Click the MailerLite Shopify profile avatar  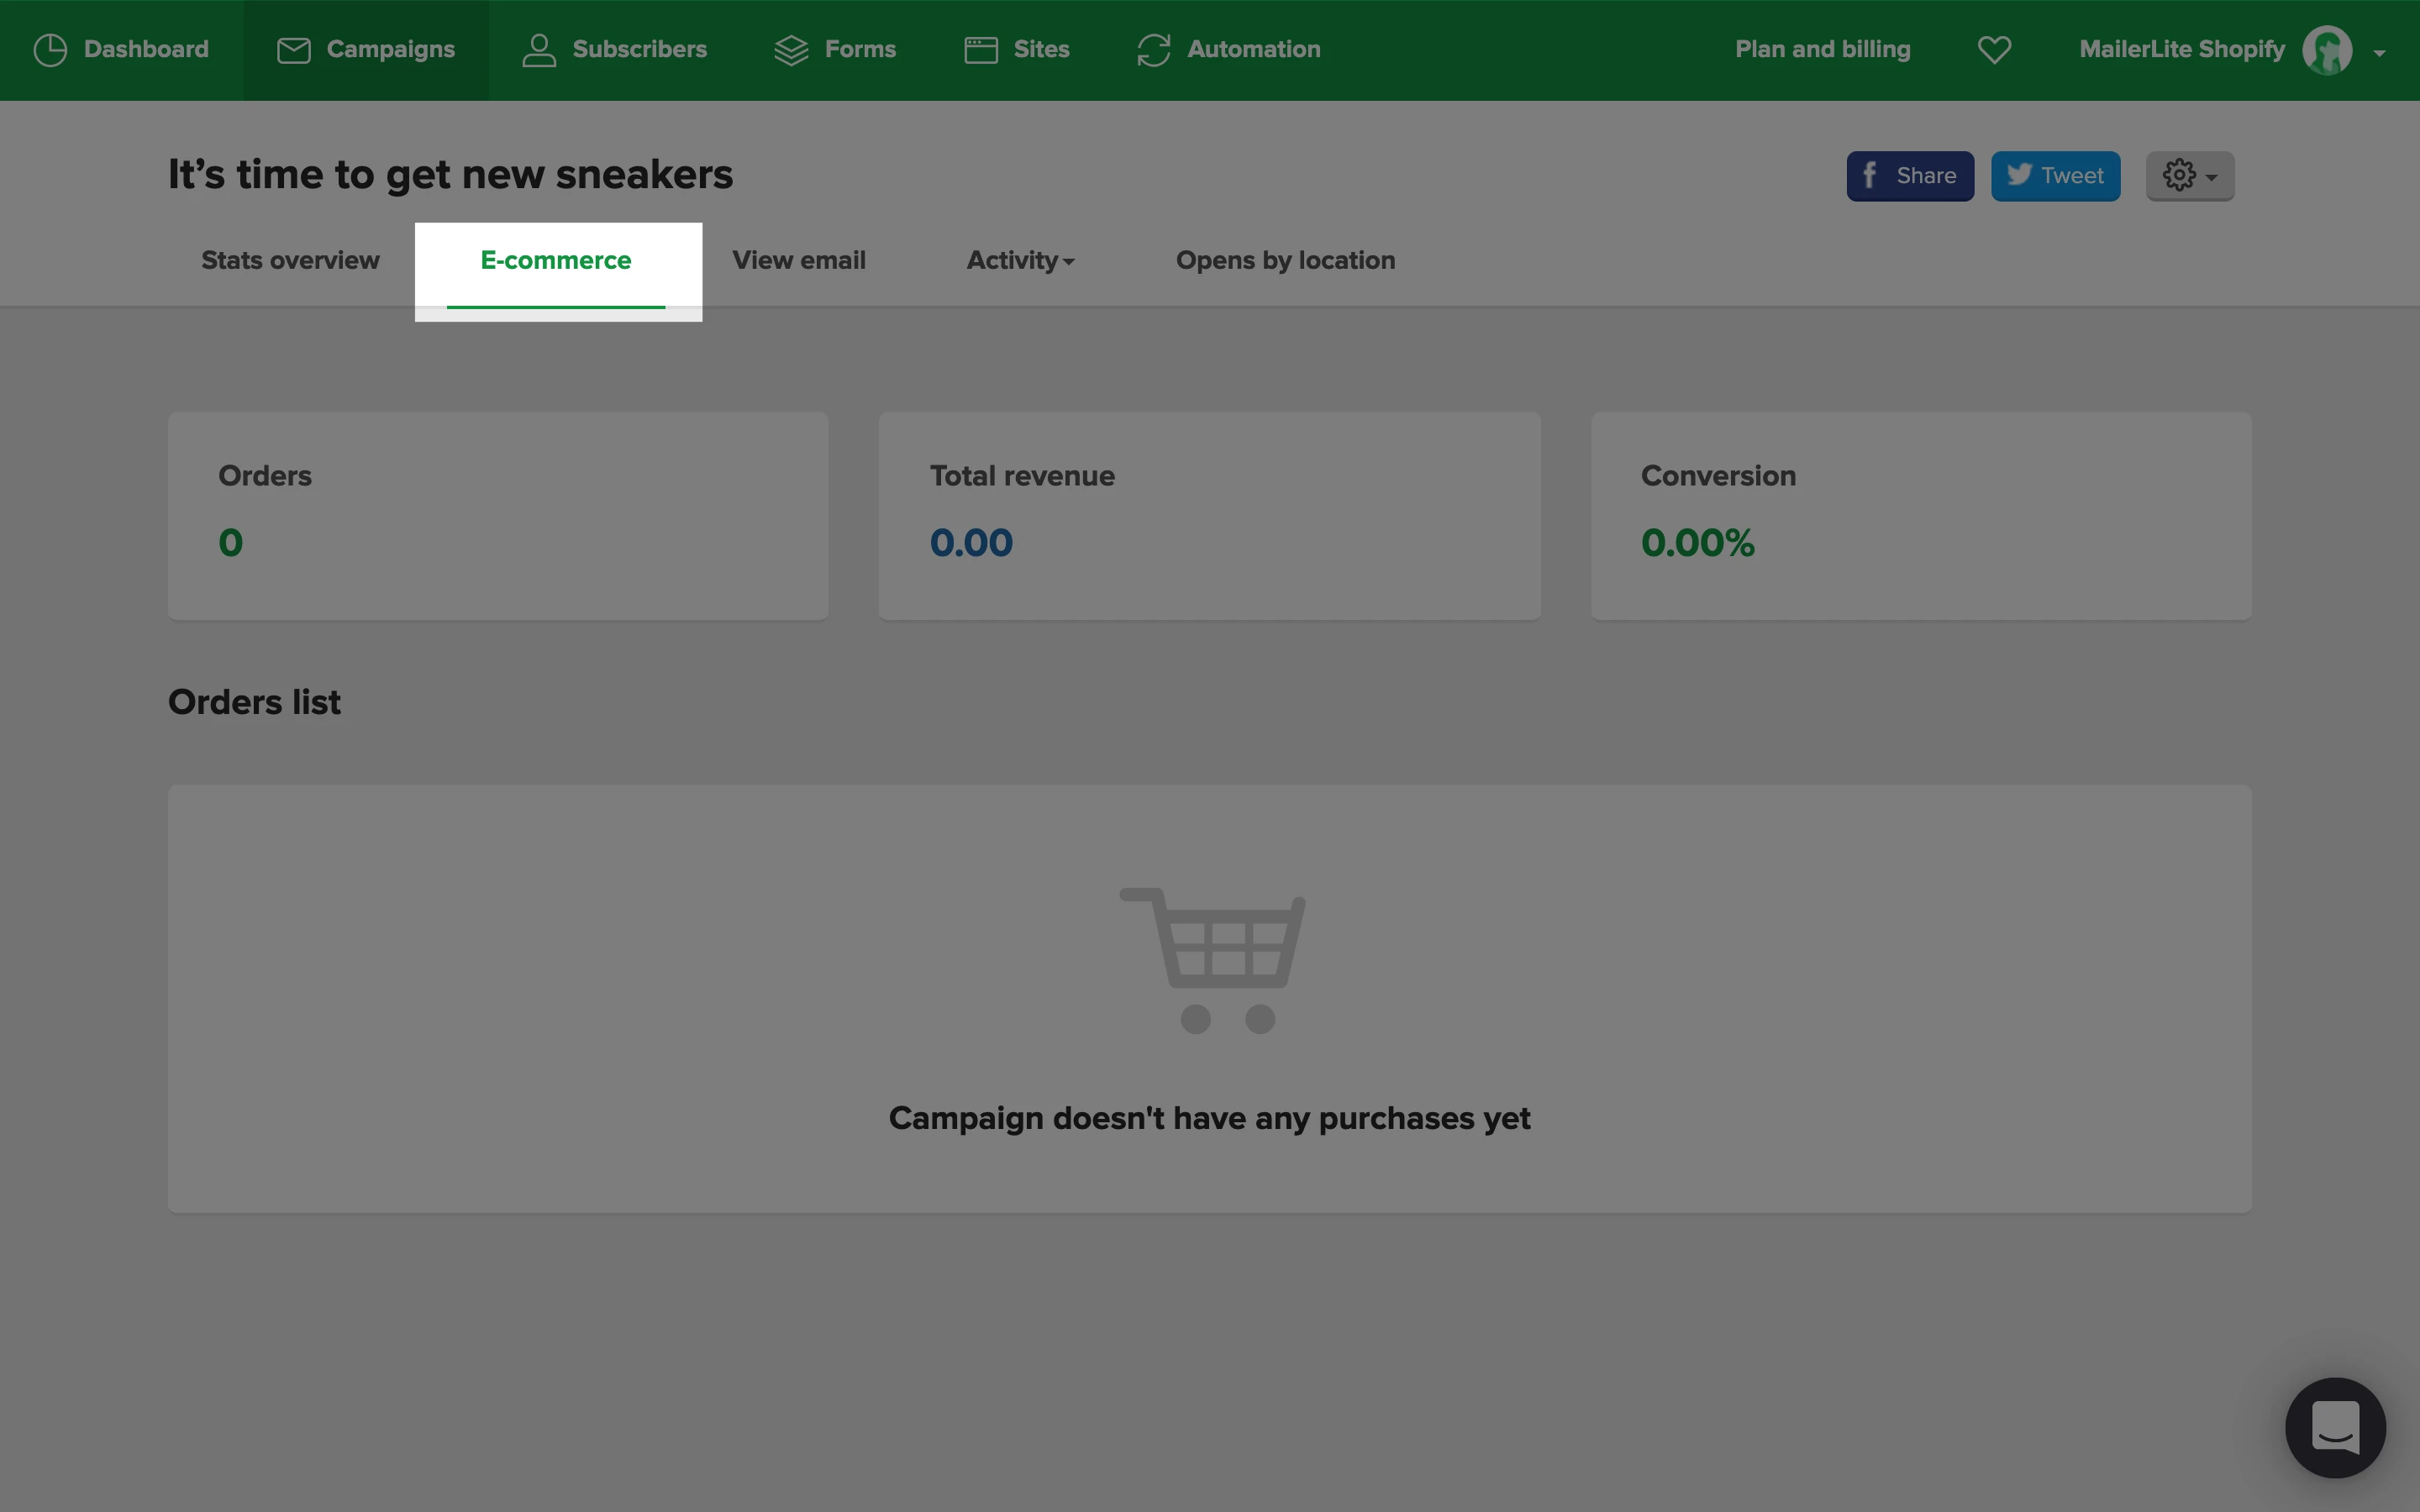click(2327, 50)
